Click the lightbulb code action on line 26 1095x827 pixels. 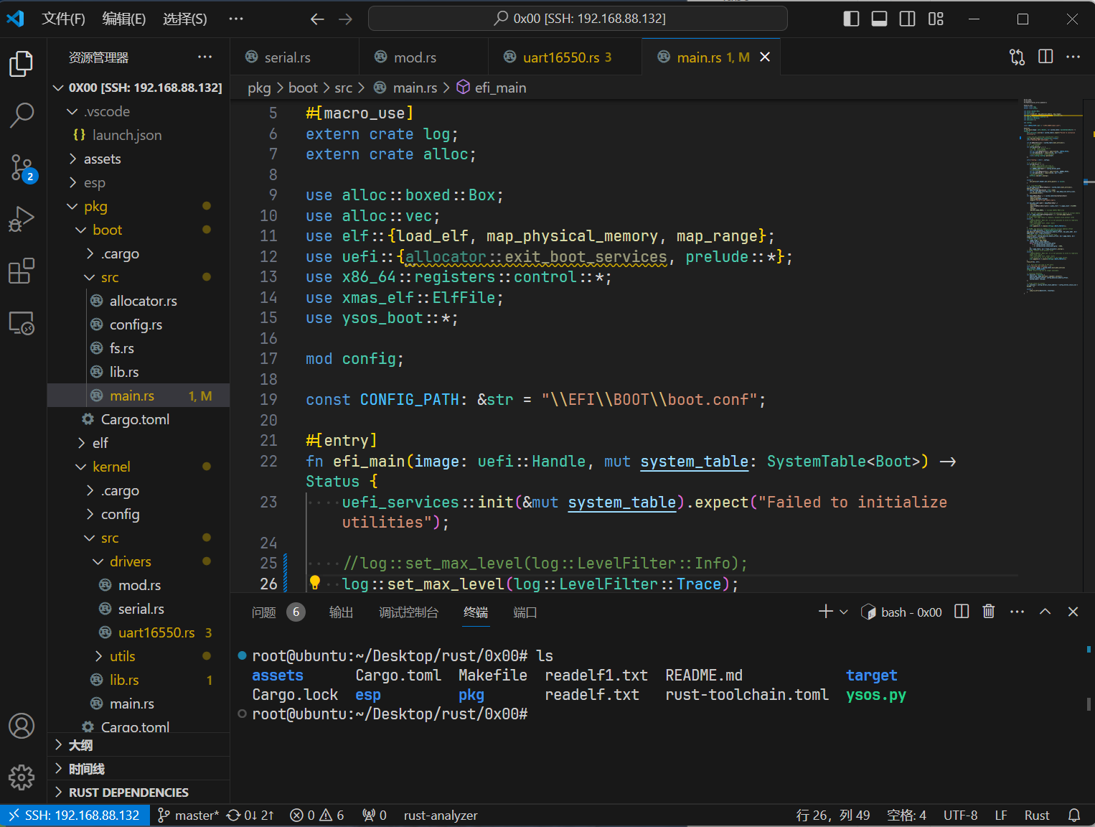315,582
